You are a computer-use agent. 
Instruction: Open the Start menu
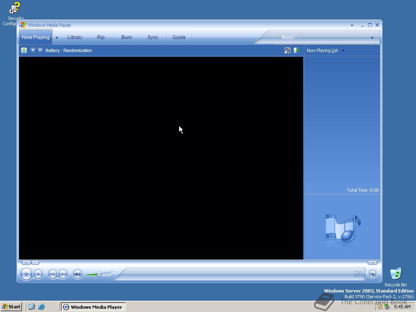11,307
